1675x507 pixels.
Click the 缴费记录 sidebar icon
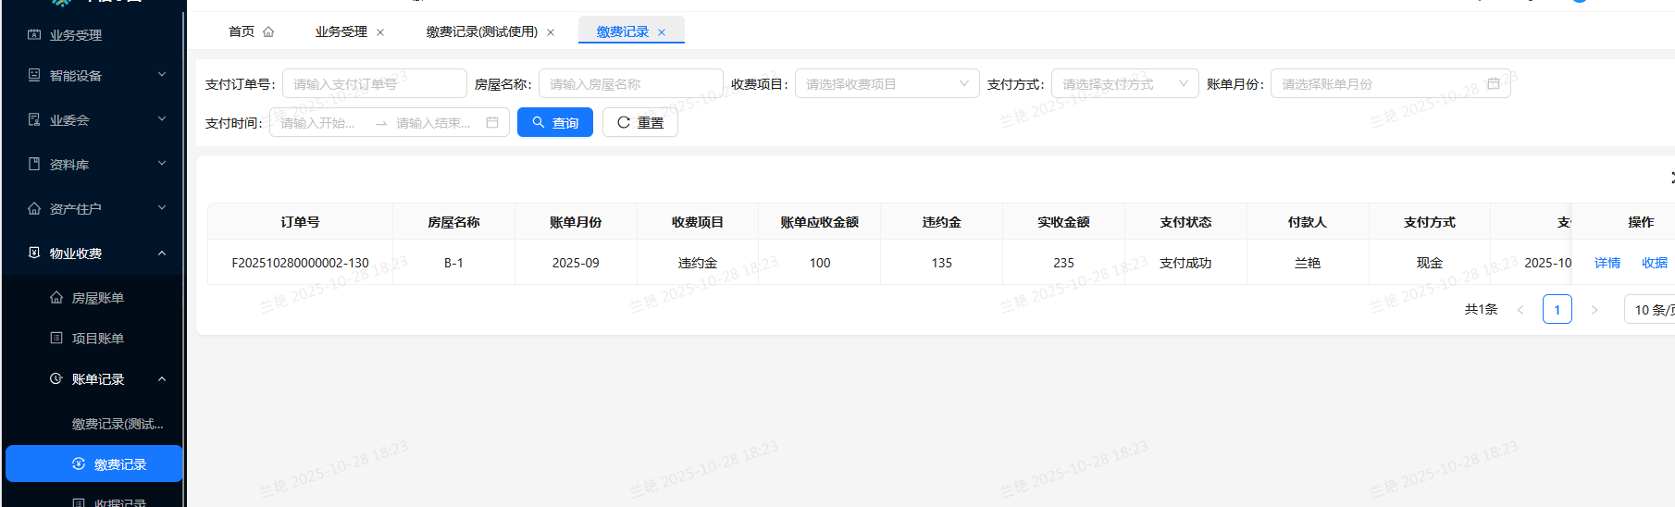pos(79,464)
